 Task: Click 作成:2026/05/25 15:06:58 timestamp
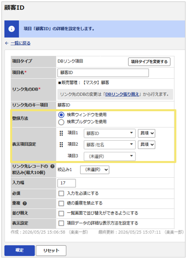pos(38,232)
